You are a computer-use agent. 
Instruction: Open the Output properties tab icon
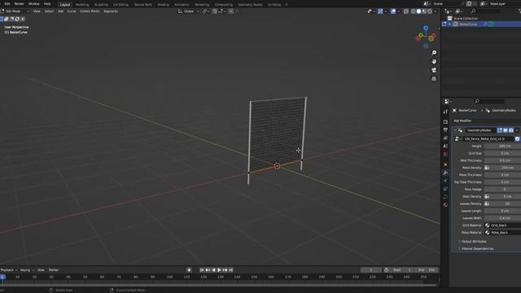click(x=445, y=130)
